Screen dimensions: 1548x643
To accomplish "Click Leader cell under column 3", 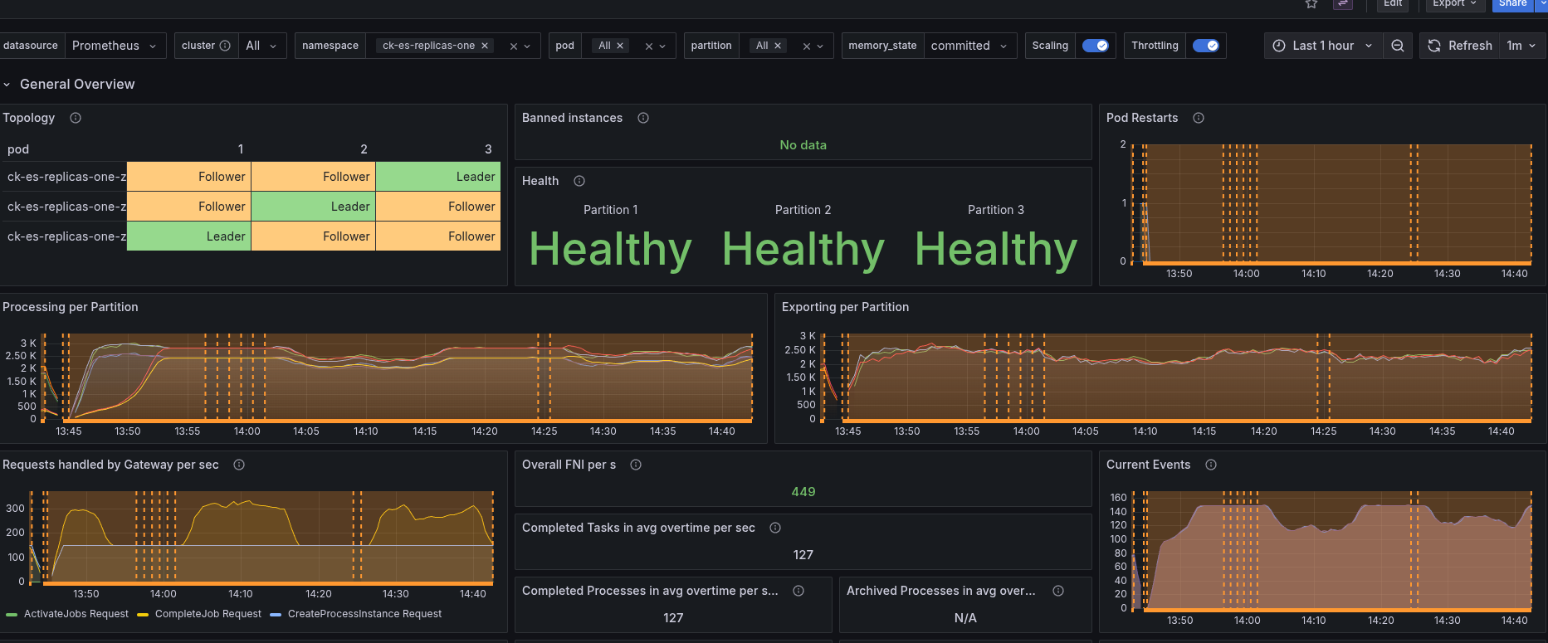I will tap(438, 177).
